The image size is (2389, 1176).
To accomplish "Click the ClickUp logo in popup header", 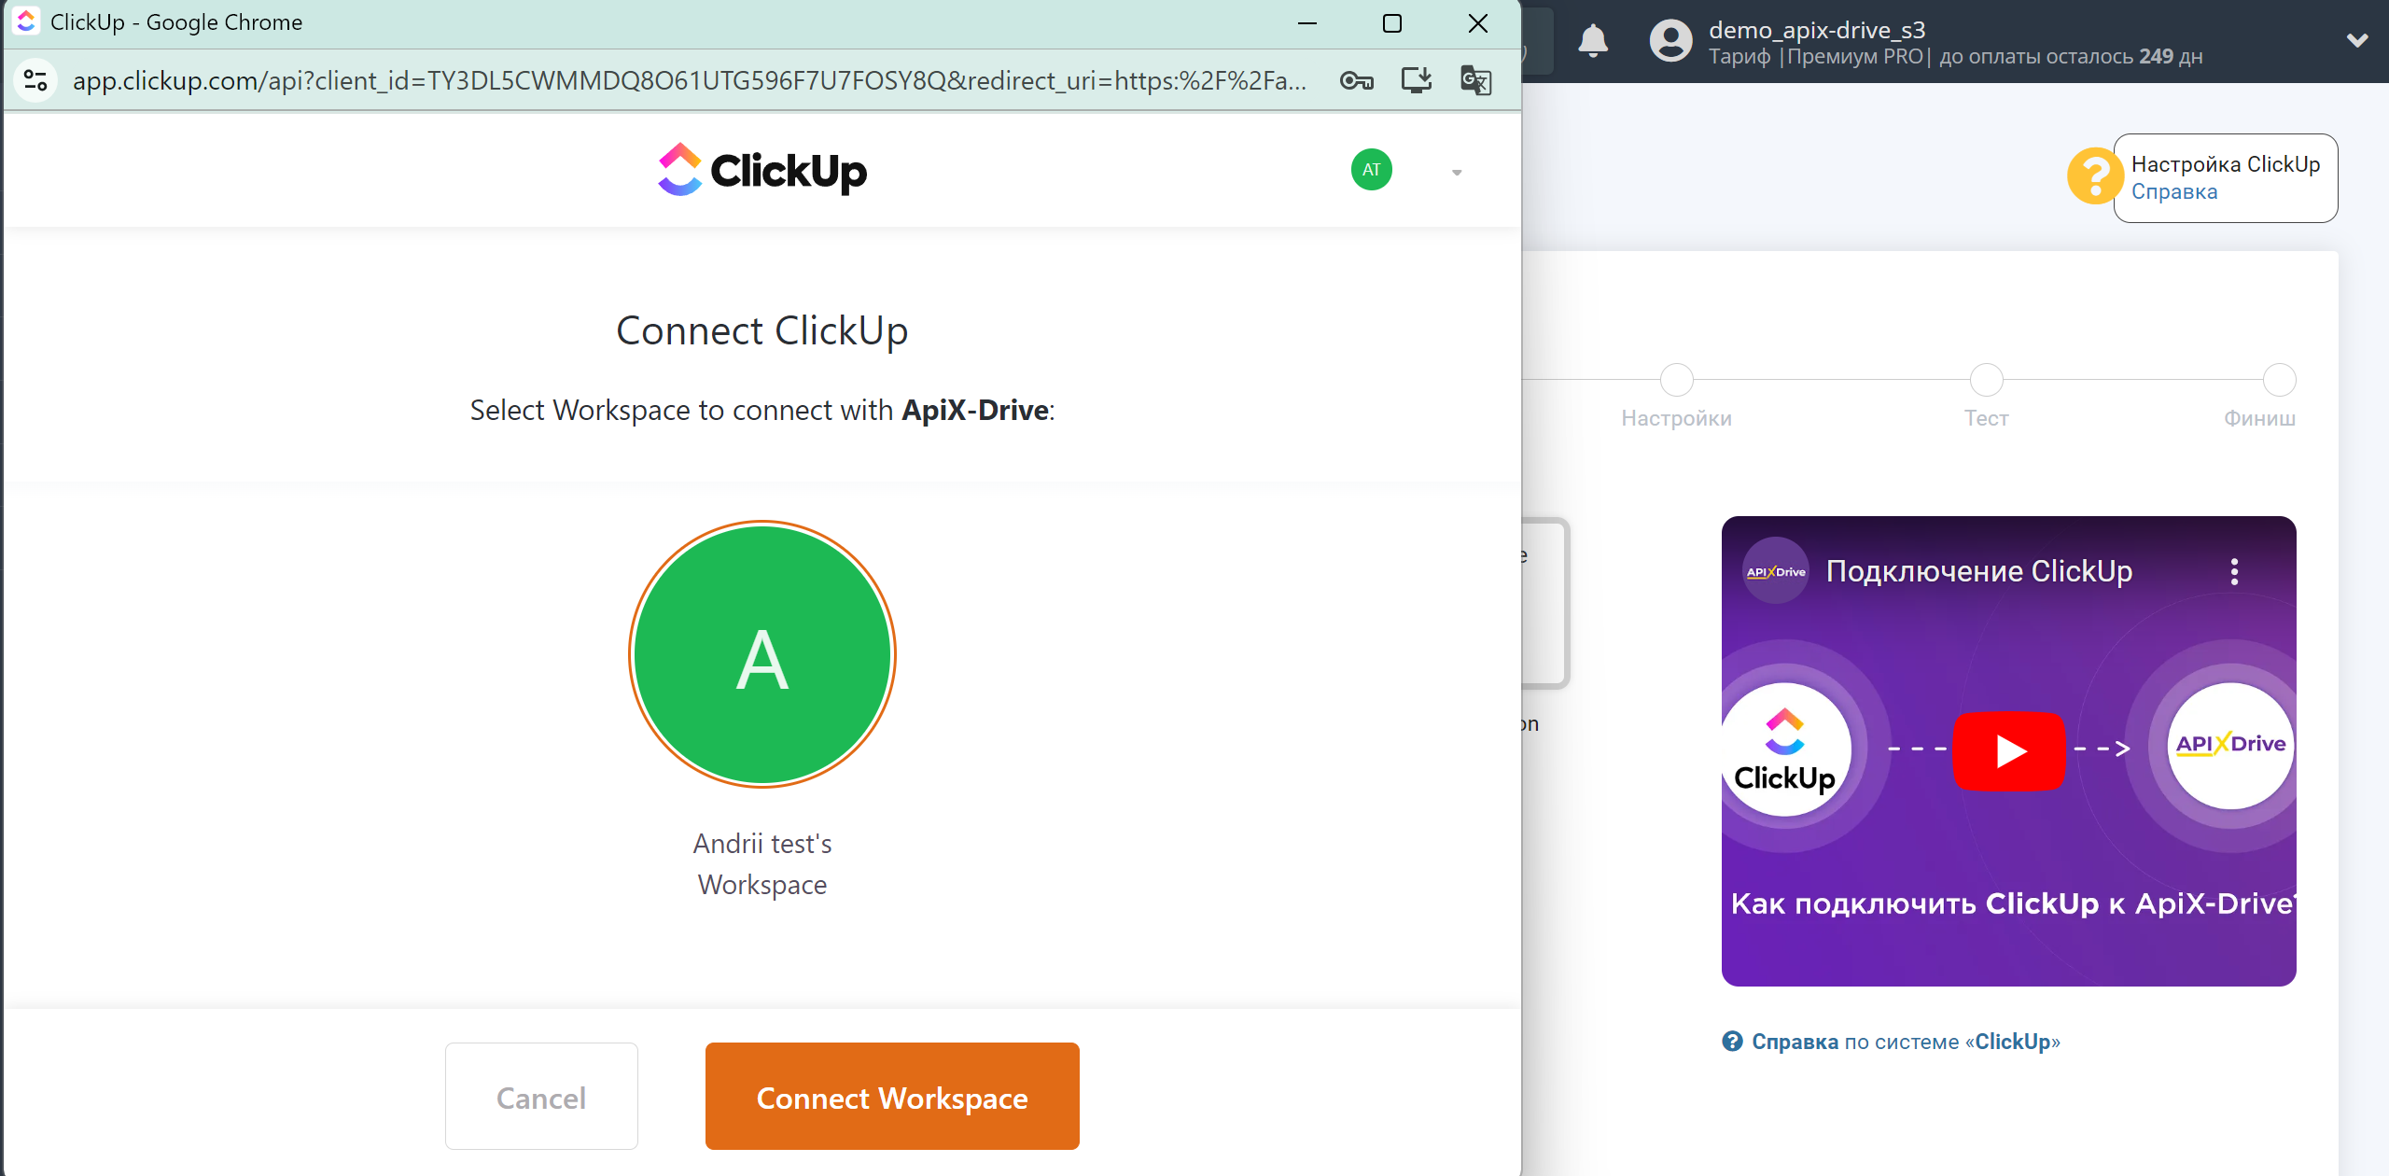I will [762, 170].
